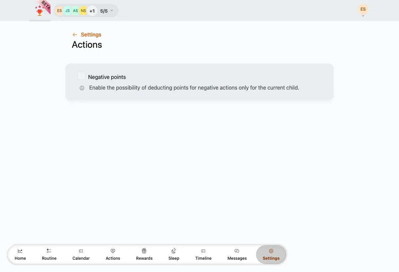Screen dimensions: 399x272
Task: Click the Sleep moon icon
Action: click(174, 251)
